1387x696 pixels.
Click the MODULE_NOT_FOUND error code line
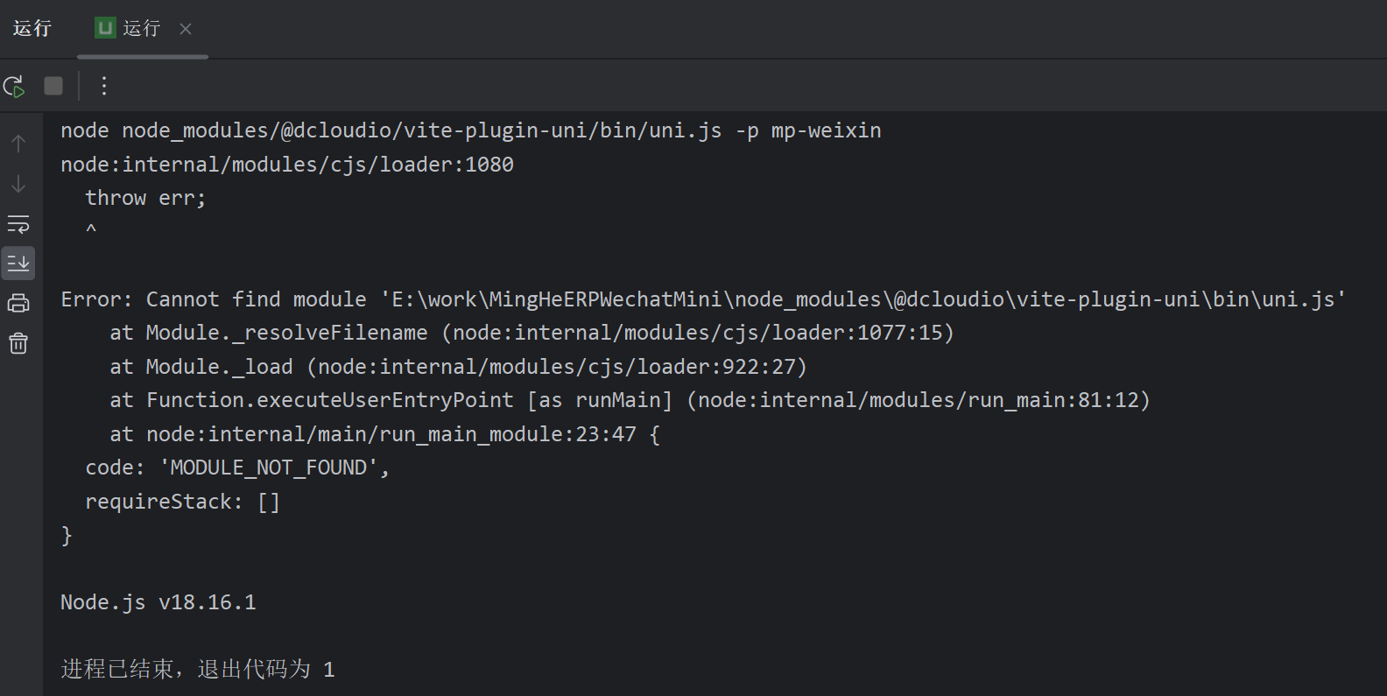pos(236,467)
